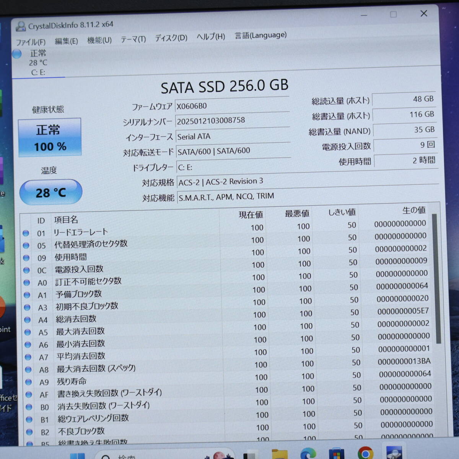The height and width of the screenshot is (459, 459).
Task: Open Microsoft Edge from the taskbar
Action: 308,453
